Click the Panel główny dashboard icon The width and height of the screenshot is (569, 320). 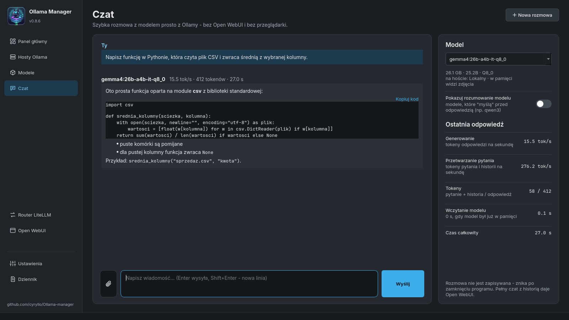pos(13,41)
